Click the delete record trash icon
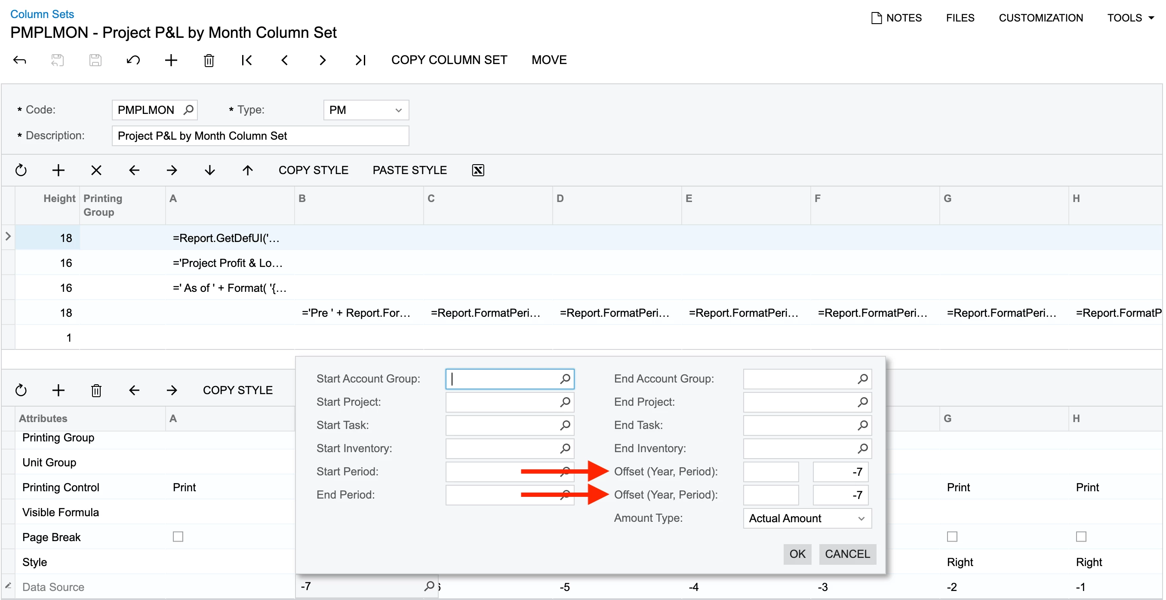 pyautogui.click(x=209, y=60)
